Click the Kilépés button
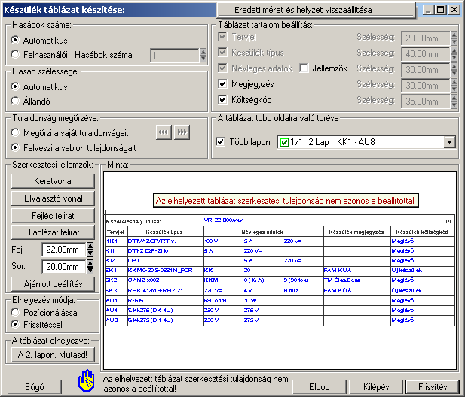Viewport: 465px width, 397px height. 376,387
